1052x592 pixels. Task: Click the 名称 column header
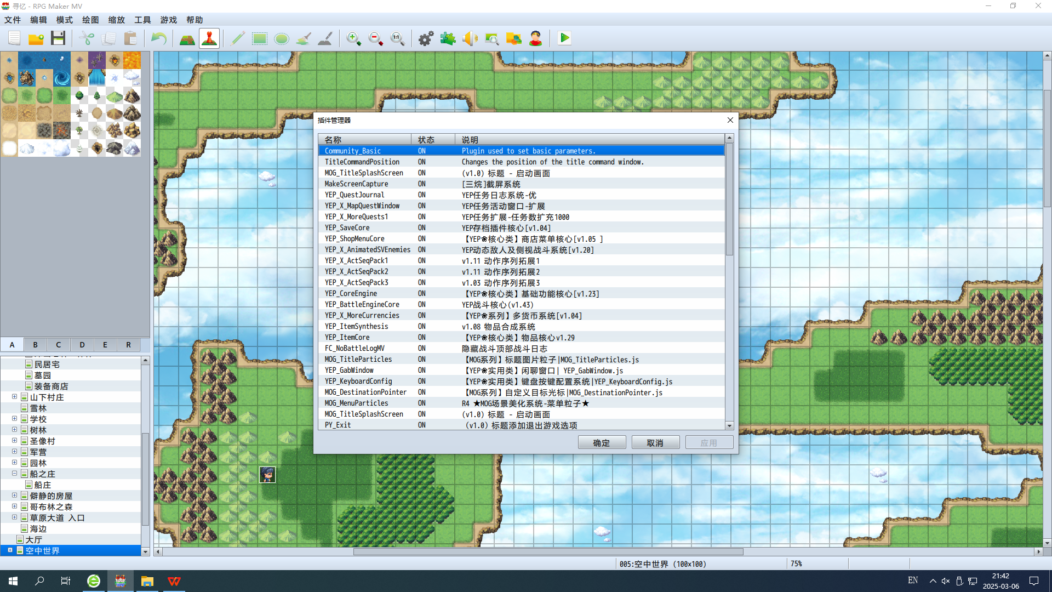click(365, 140)
